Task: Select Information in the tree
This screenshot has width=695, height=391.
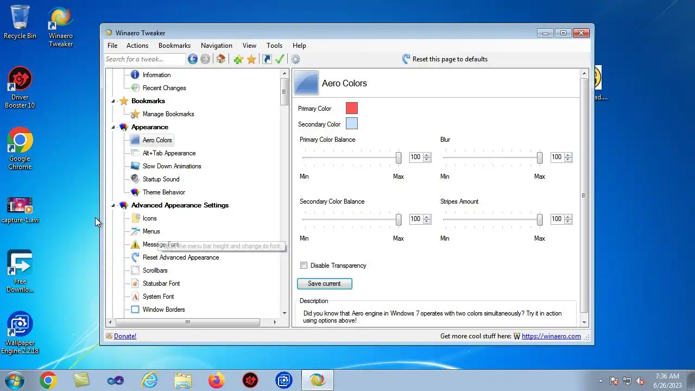Action: pos(156,75)
